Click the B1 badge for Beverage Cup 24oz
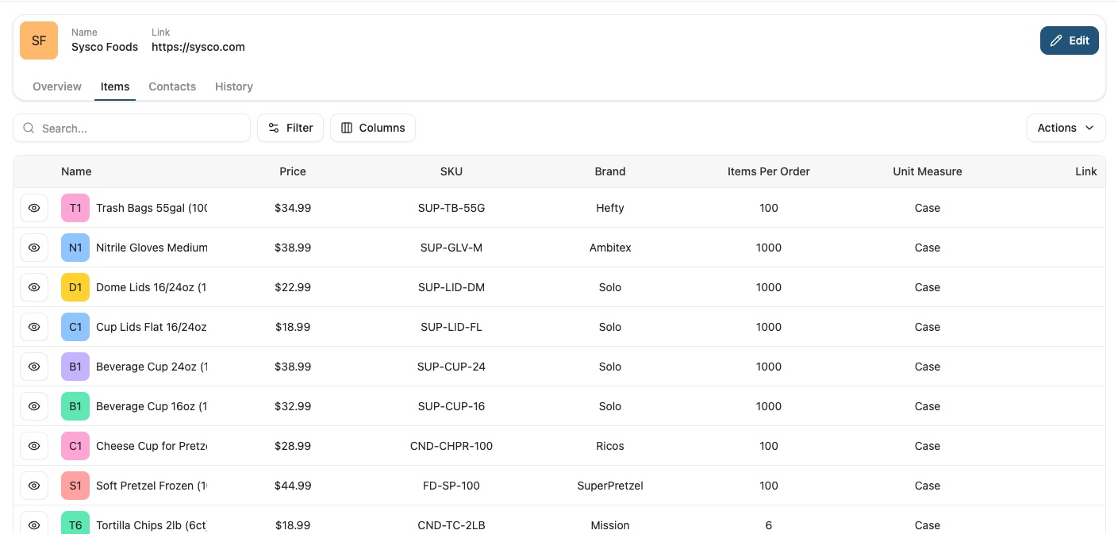Viewport: 1118px width, 534px height. click(75, 367)
